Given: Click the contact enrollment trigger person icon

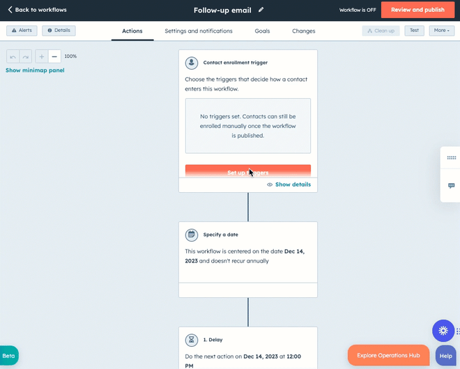Looking at the screenshot, I should (x=192, y=63).
